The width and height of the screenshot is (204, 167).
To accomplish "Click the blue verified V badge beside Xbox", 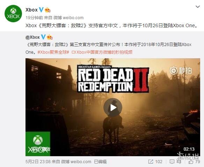I will pos(41,10).
